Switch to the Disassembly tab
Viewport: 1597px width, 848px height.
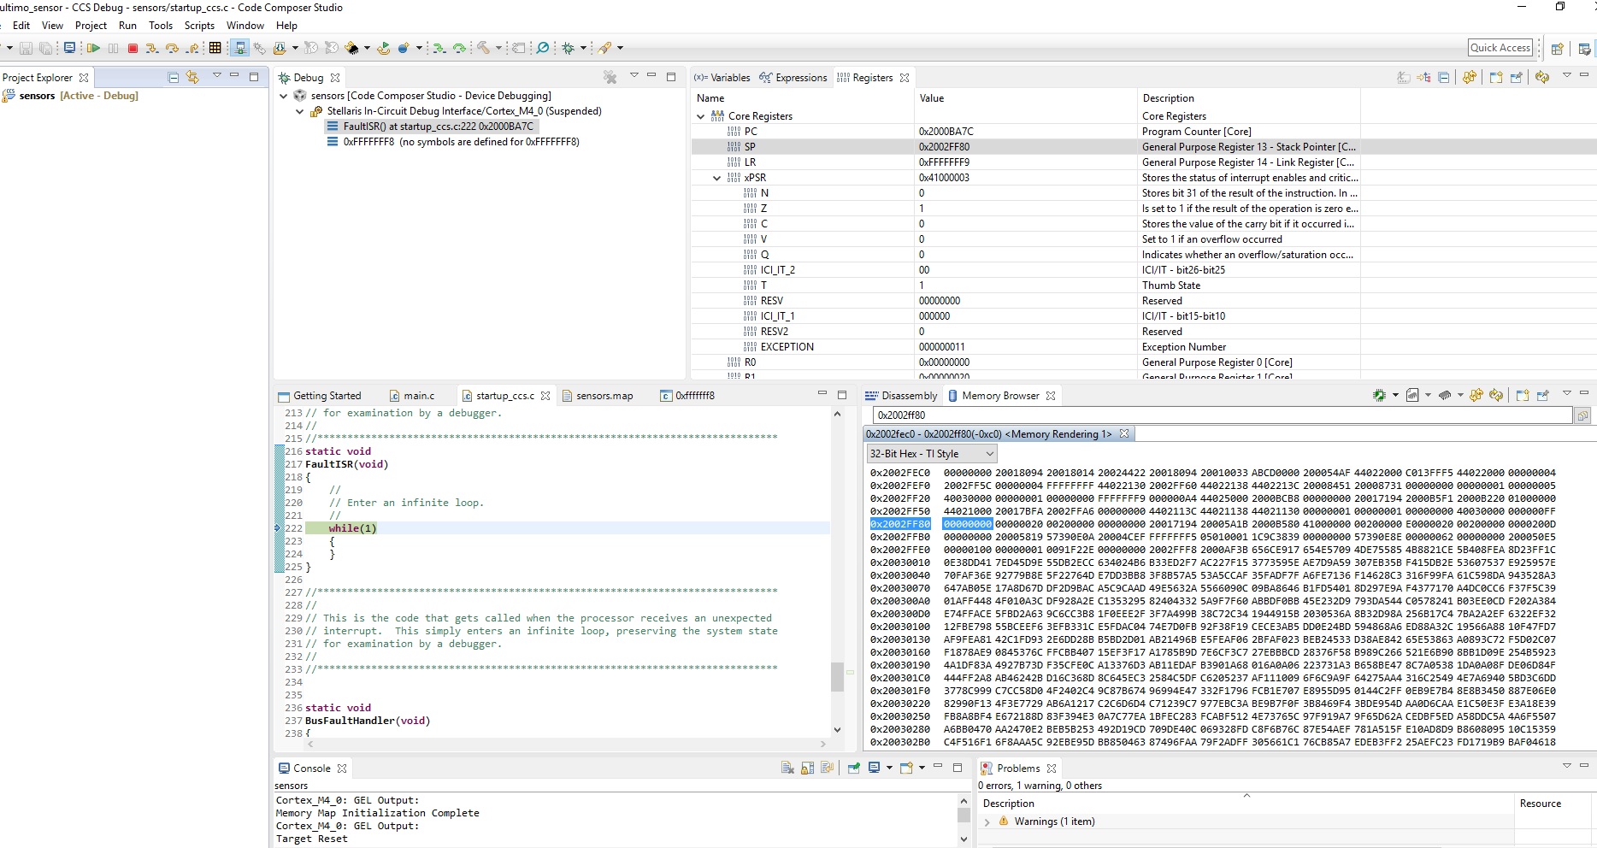tap(901, 396)
